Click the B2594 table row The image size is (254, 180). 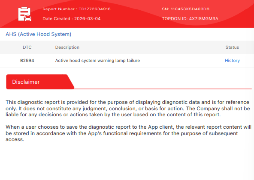(127, 61)
